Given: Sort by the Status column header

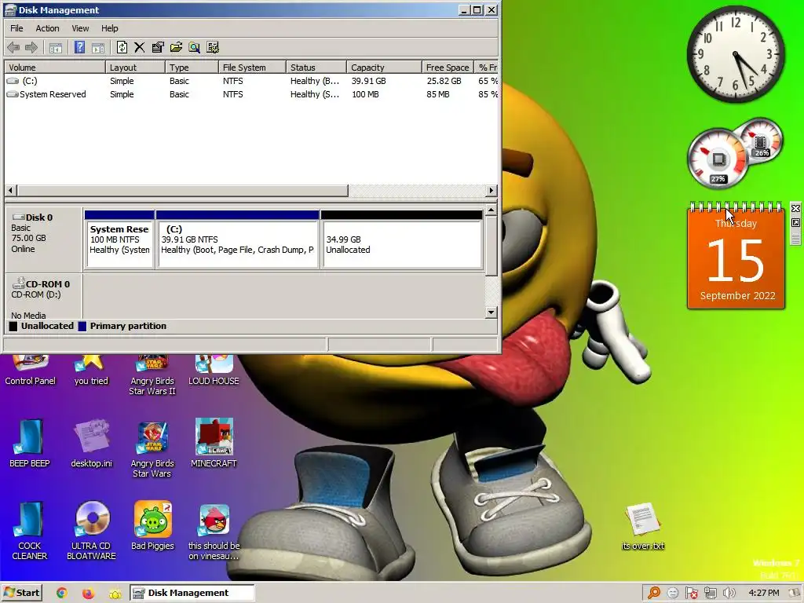Looking at the screenshot, I should coord(316,68).
